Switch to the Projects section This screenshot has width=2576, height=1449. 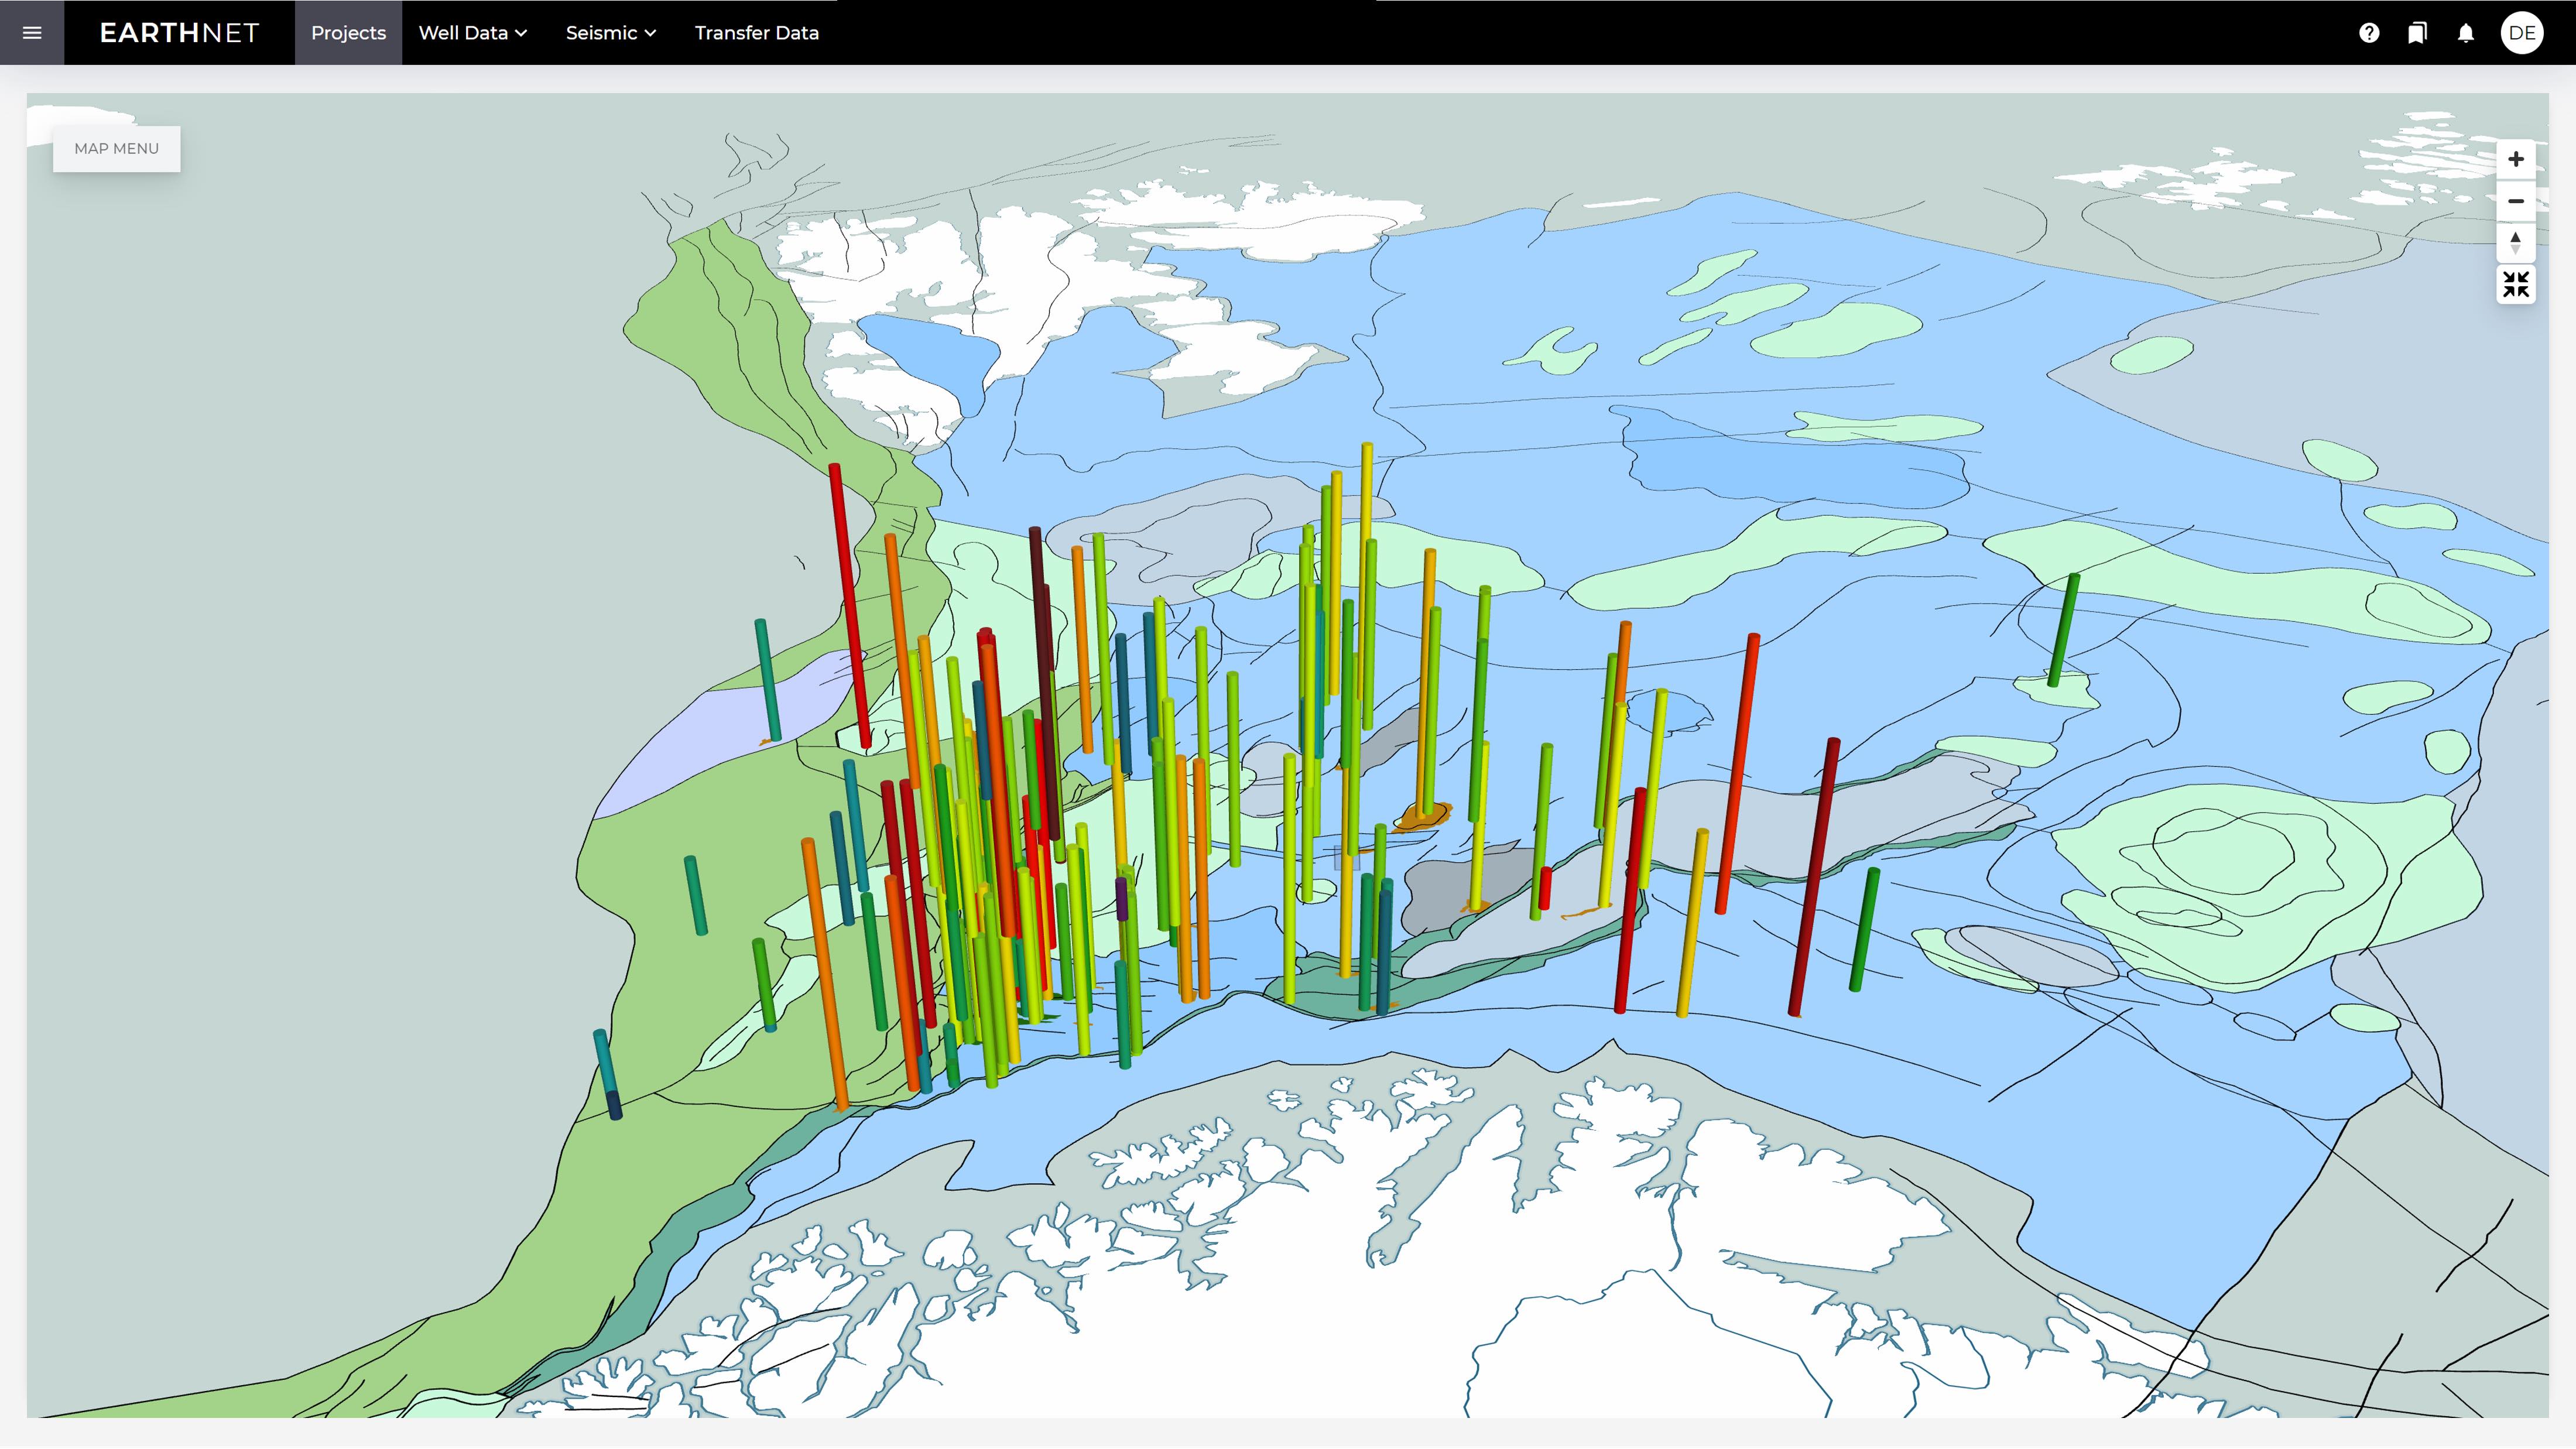(347, 32)
